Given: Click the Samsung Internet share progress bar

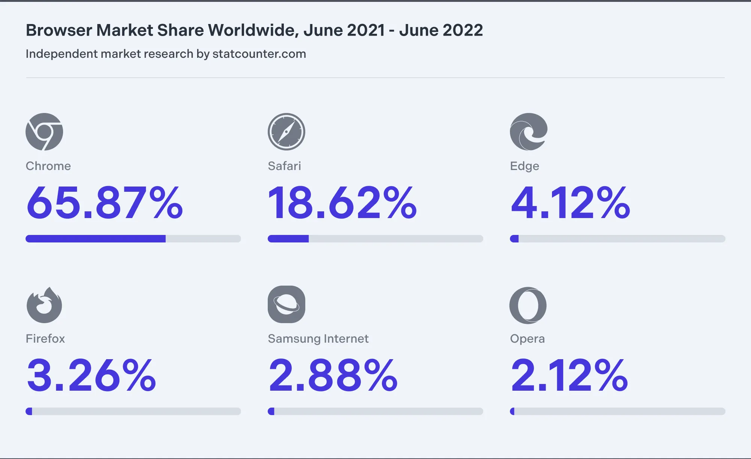Looking at the screenshot, I should tap(375, 411).
